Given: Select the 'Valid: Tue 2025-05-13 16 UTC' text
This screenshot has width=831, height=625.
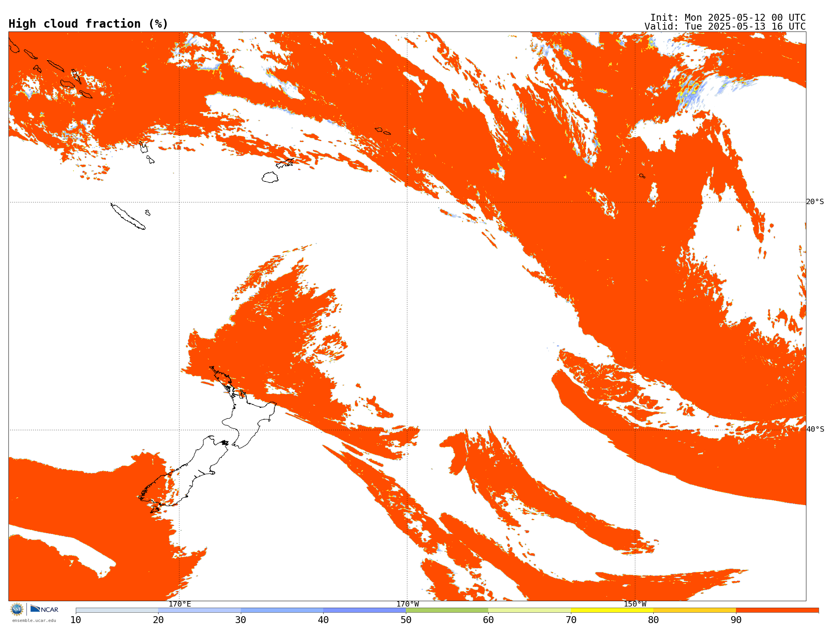Looking at the screenshot, I should coord(725,27).
